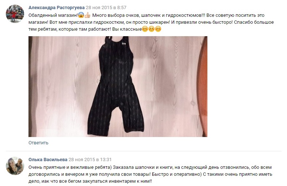Viewport: 287px width, 186px height.
Task: Click the Александра Расторгуева name link
Action: 56,8
